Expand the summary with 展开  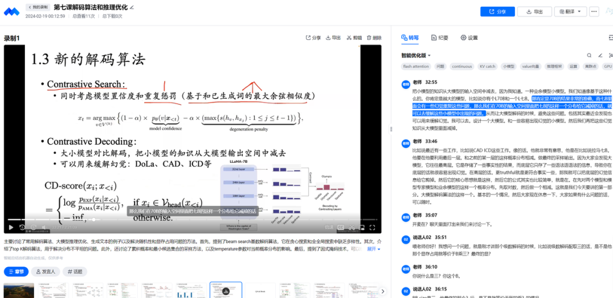373,249
